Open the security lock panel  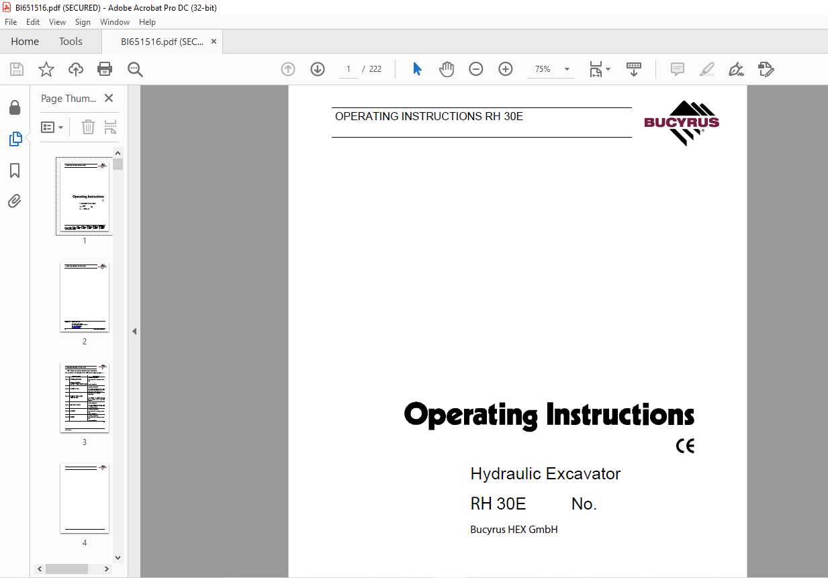15,107
